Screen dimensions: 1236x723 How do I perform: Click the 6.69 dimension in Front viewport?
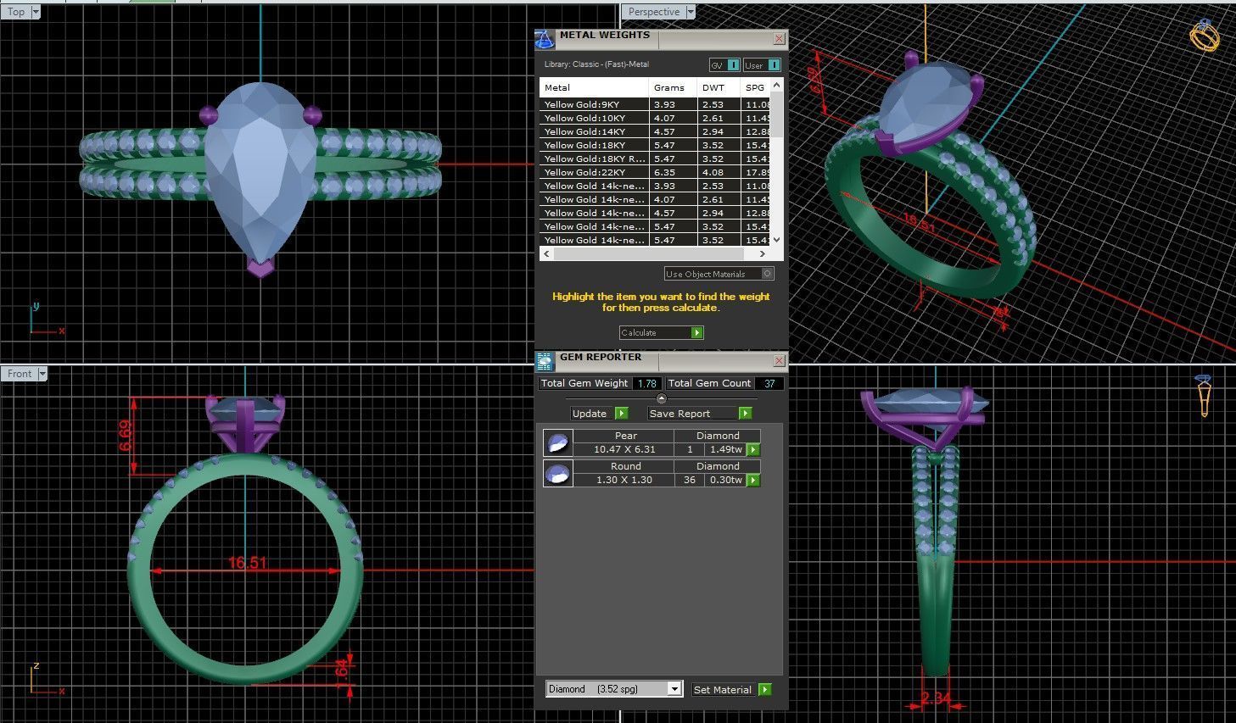[126, 435]
